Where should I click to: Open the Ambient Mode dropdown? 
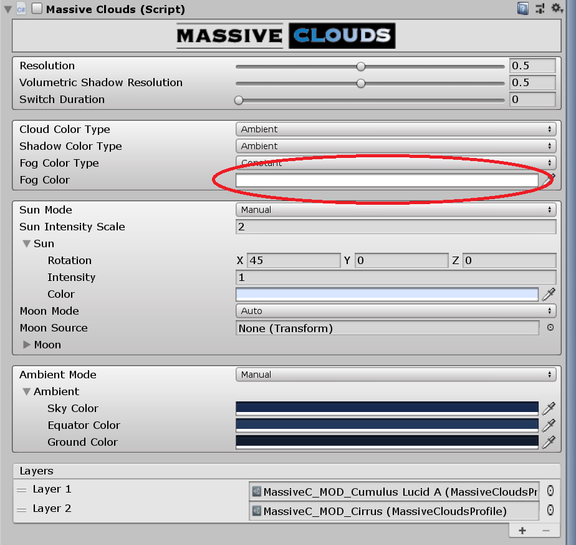point(396,375)
